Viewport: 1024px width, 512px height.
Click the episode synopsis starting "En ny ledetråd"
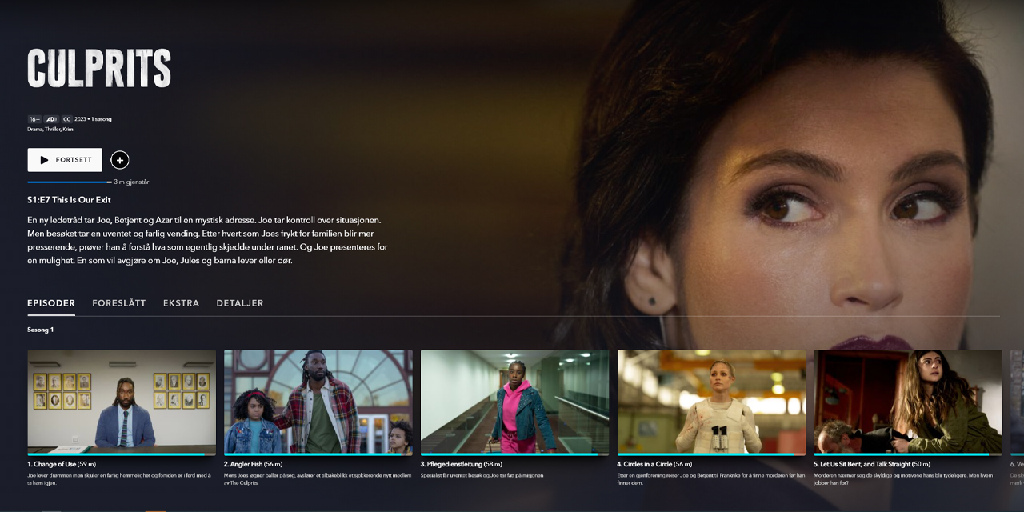[207, 240]
